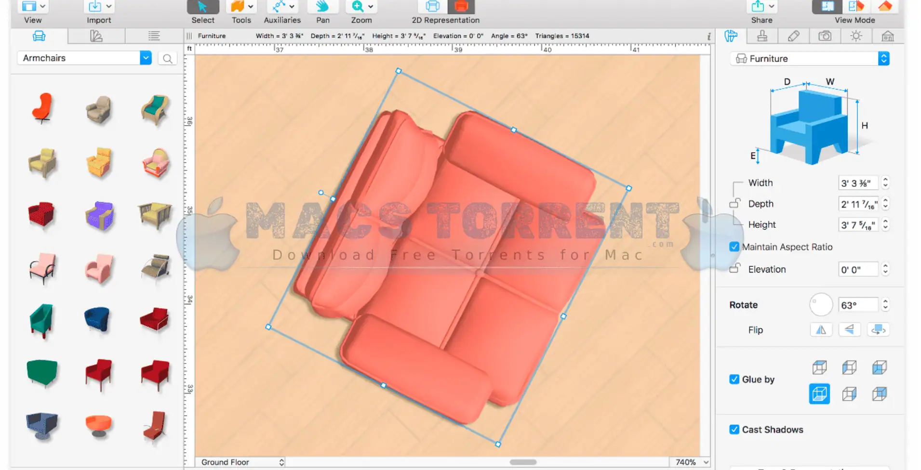
Task: Adjust the Rotate angle stepper
Action: point(885,305)
